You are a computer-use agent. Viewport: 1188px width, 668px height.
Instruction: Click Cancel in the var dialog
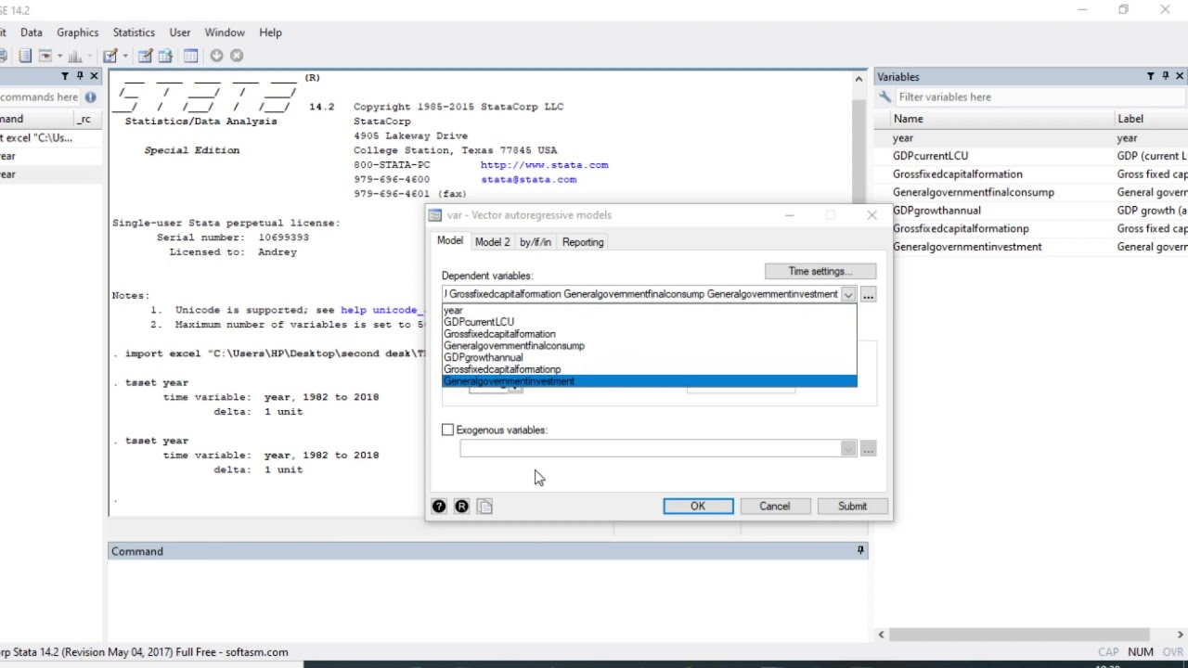(775, 506)
